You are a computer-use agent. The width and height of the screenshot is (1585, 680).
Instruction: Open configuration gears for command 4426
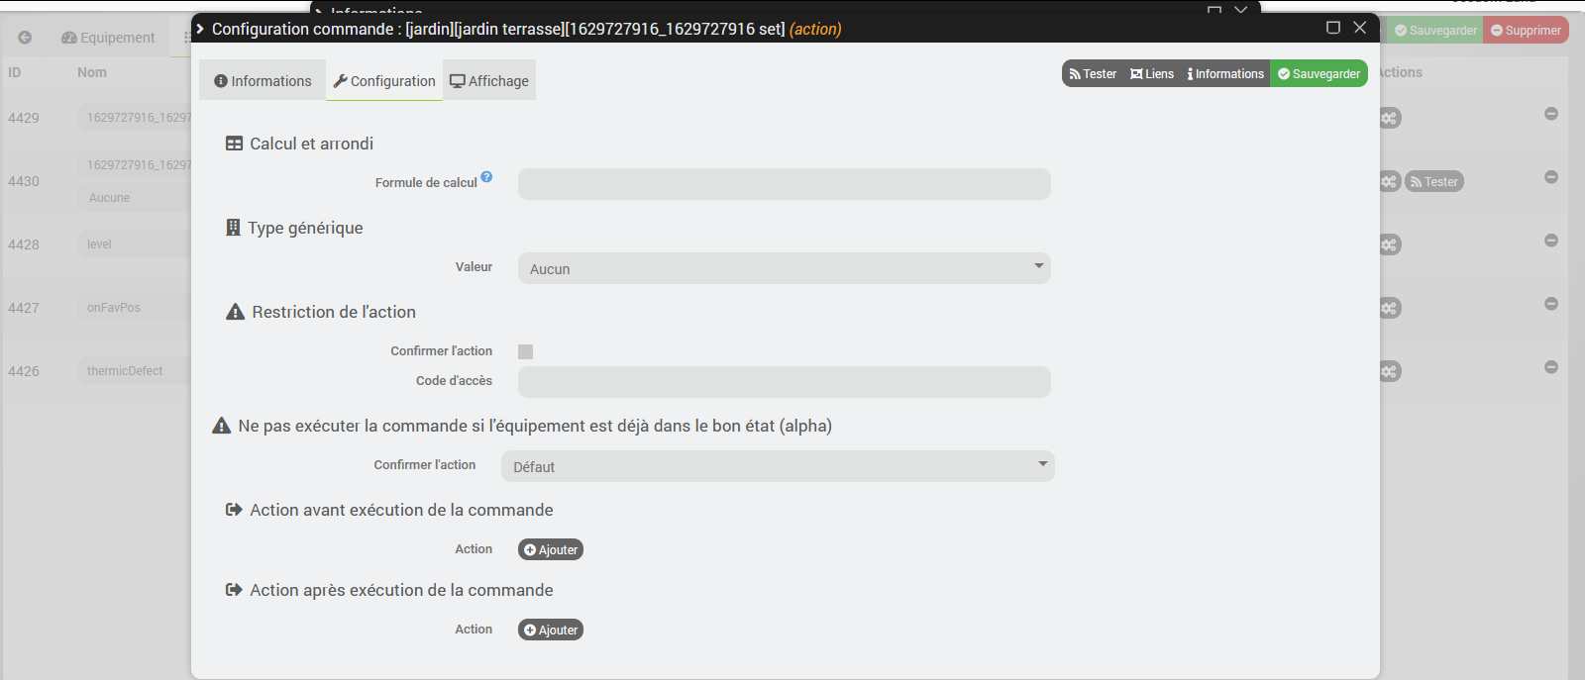pyautogui.click(x=1389, y=372)
